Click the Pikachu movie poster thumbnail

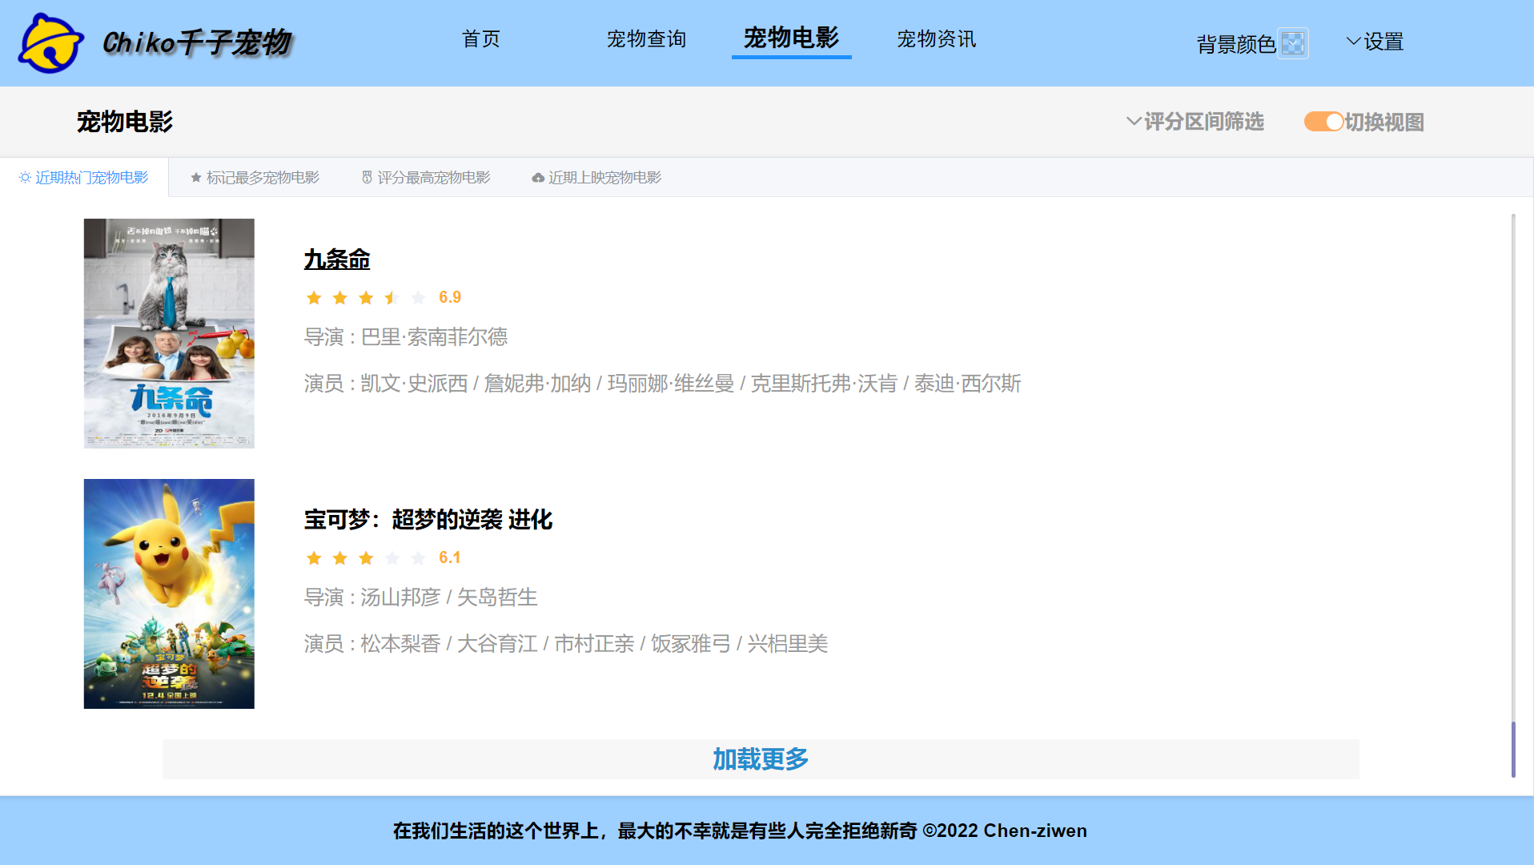[168, 593]
